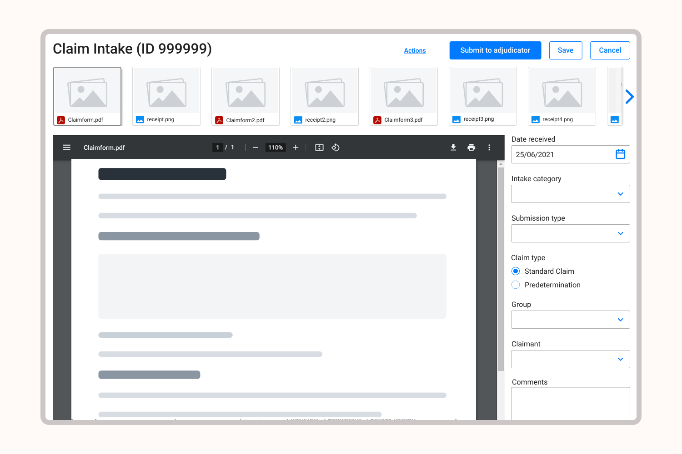Viewport: 682px width, 454px height.
Task: Click the PDF icon beside Claimform2.pdf
Action: point(219,120)
